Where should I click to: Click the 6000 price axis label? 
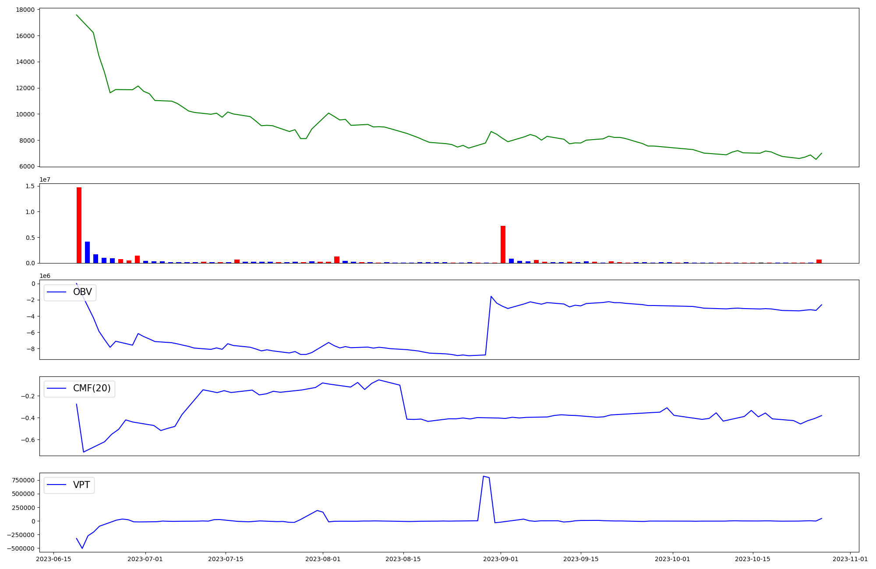pyautogui.click(x=27, y=167)
